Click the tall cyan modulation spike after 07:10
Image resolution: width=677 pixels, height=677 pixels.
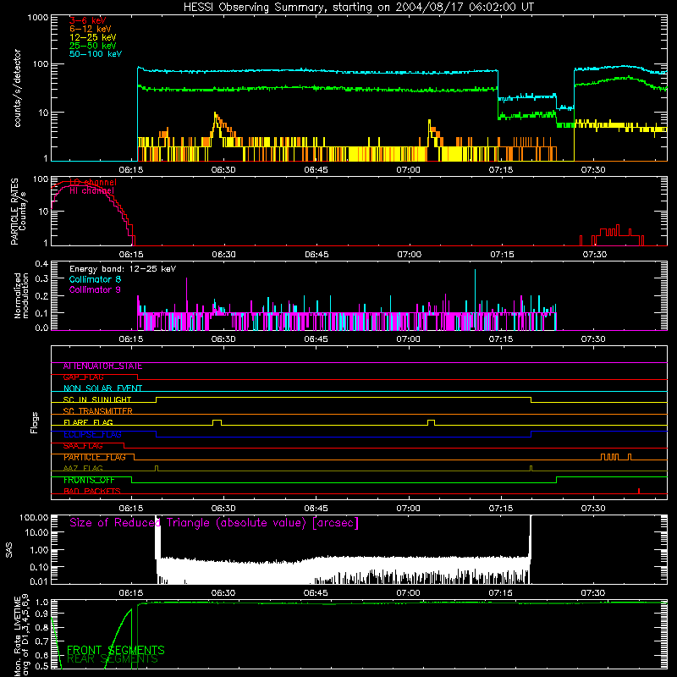pyautogui.click(x=475, y=290)
